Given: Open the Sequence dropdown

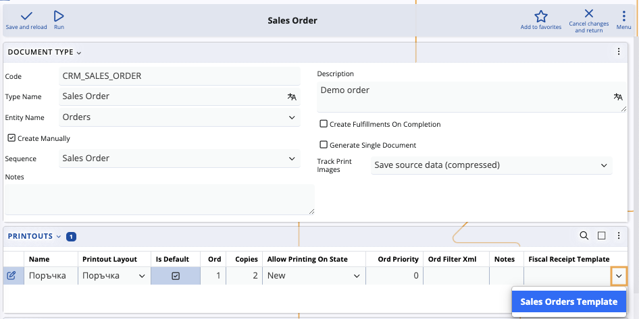Looking at the screenshot, I should (180, 158).
